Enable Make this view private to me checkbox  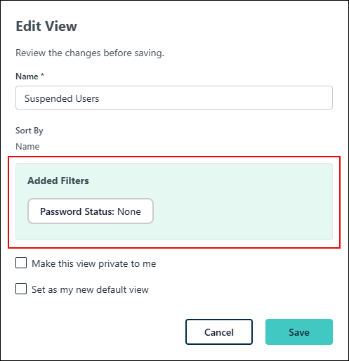(21, 263)
